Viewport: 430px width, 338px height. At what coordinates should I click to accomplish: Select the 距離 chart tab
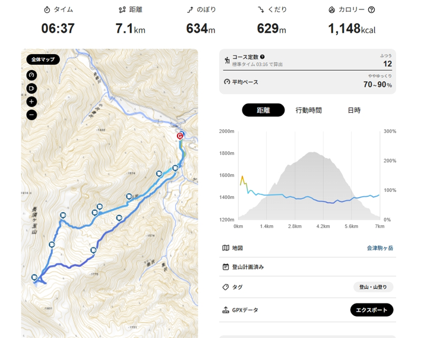(x=263, y=110)
